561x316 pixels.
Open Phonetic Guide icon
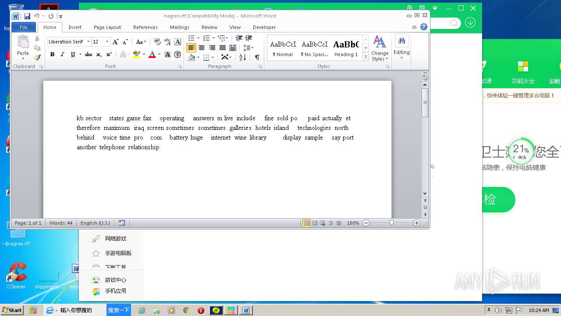167,42
